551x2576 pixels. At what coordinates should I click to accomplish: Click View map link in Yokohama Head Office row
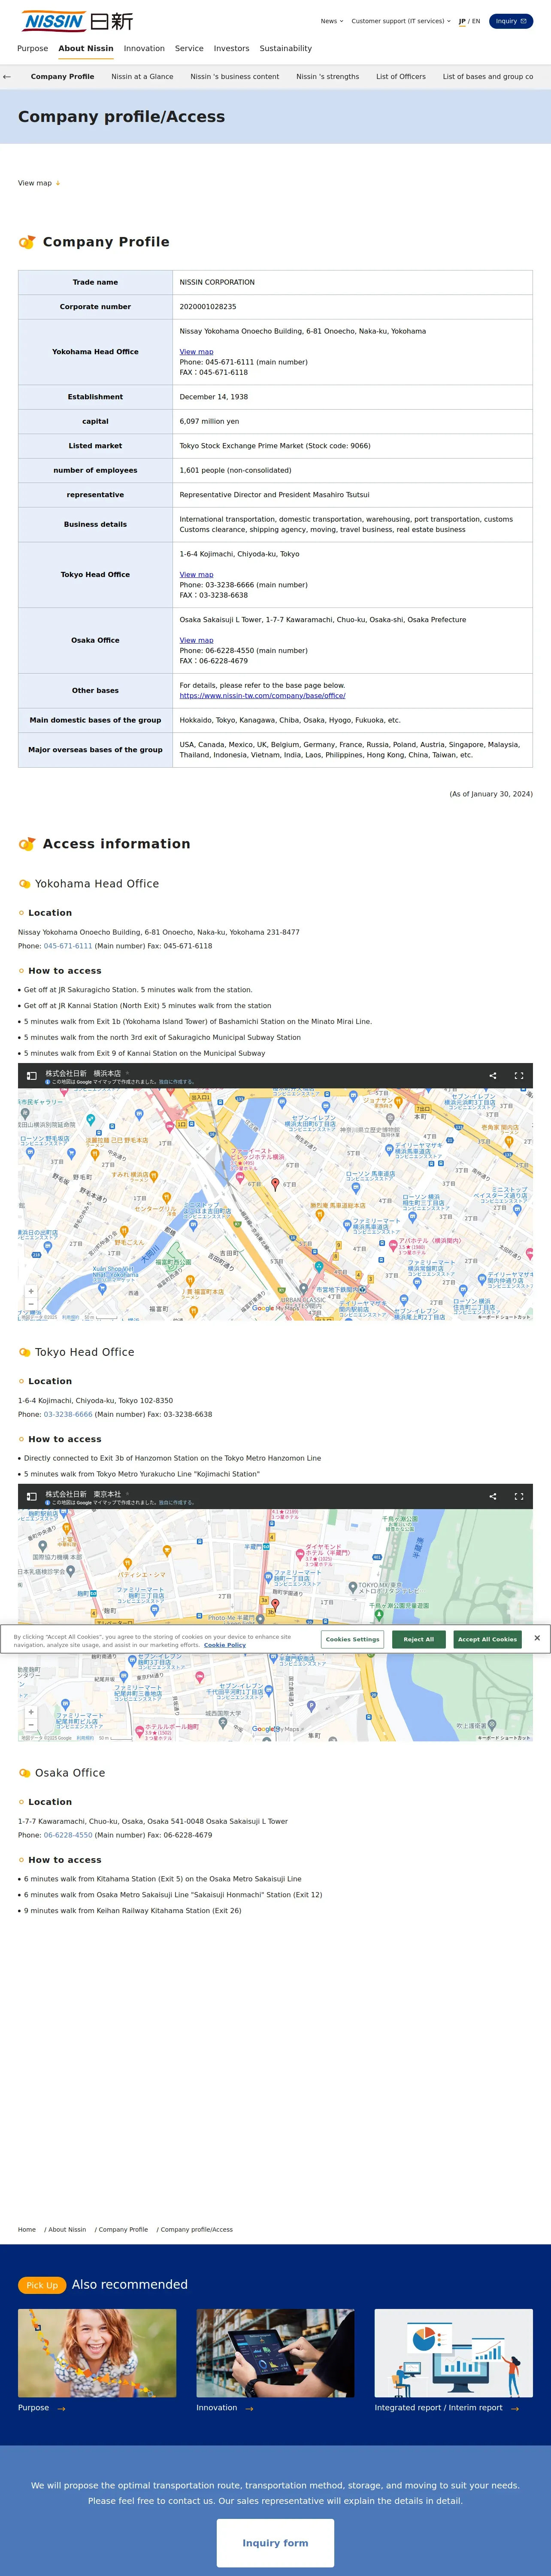(196, 352)
